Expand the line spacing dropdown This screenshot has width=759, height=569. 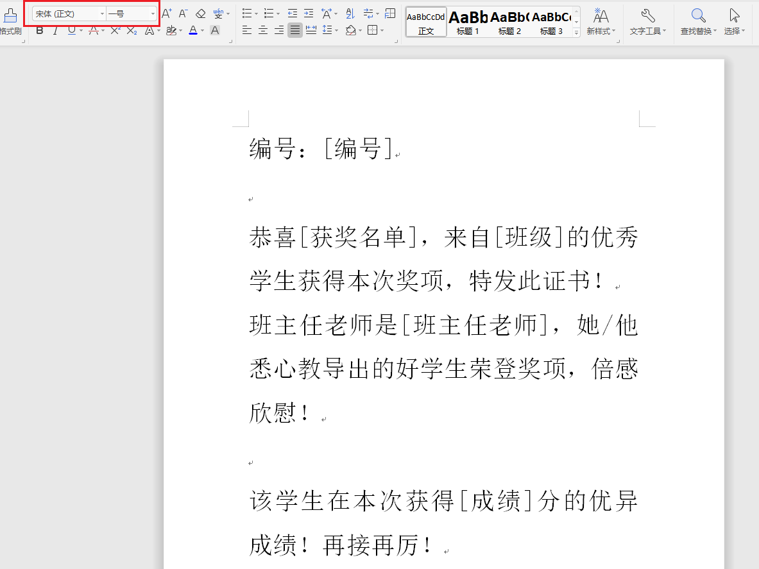click(336, 30)
